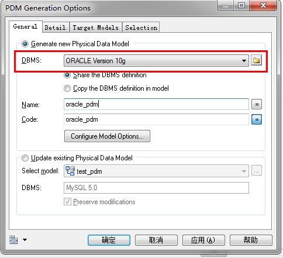Click the 确定 confirm button
Image resolution: width=283 pixels, height=258 pixels.
(109, 240)
